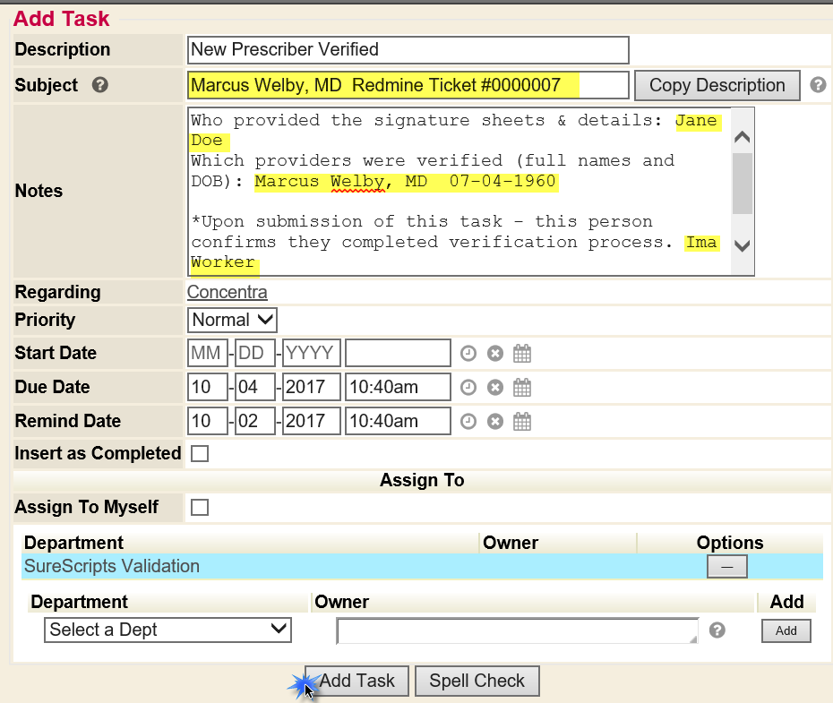Click the clock icon for Remind Date
The width and height of the screenshot is (833, 703).
pos(468,422)
